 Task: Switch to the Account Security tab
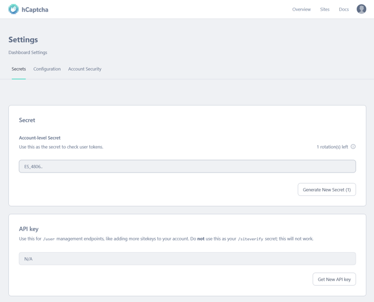[x=85, y=69]
